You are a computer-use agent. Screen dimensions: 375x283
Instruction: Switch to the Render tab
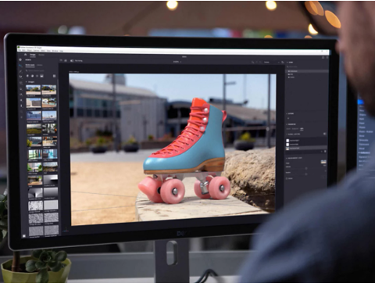41,55
